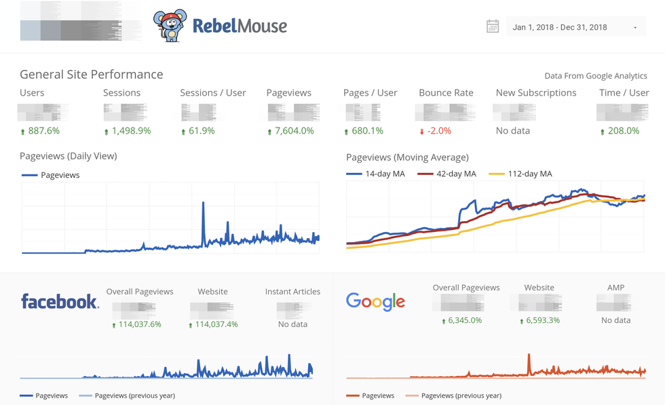Toggle the 112-day MA legend series
Image resolution: width=665 pixels, height=405 pixels.
[x=521, y=174]
